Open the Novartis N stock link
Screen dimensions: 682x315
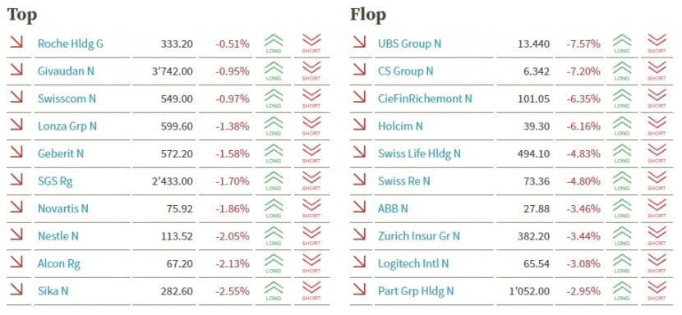pyautogui.click(x=63, y=208)
